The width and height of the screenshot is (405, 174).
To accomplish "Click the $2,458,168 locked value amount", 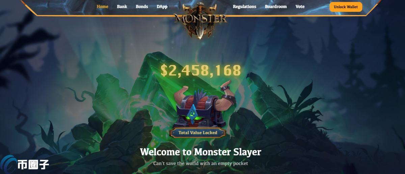I will pyautogui.click(x=201, y=70).
